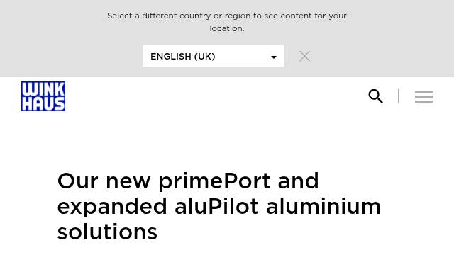This screenshot has height=255, width=454.
Task: Open the search magnifier icon
Action: coord(375,96)
